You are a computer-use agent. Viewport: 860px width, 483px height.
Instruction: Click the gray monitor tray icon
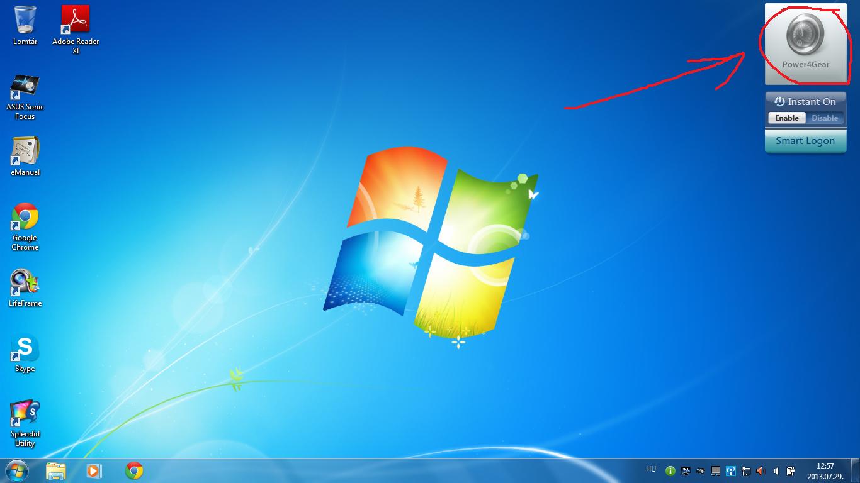716,471
